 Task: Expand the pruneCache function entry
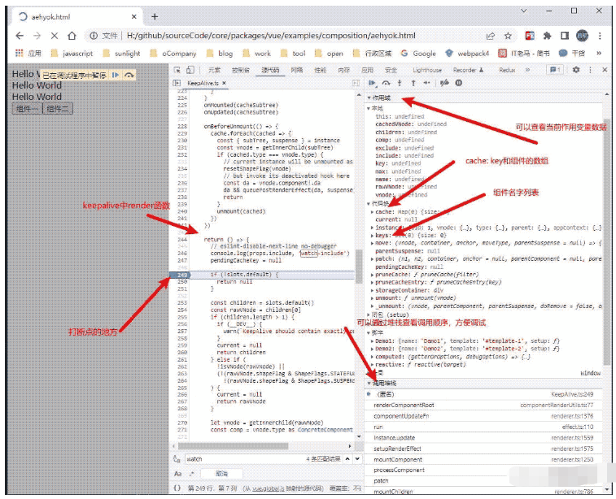tap(373, 275)
